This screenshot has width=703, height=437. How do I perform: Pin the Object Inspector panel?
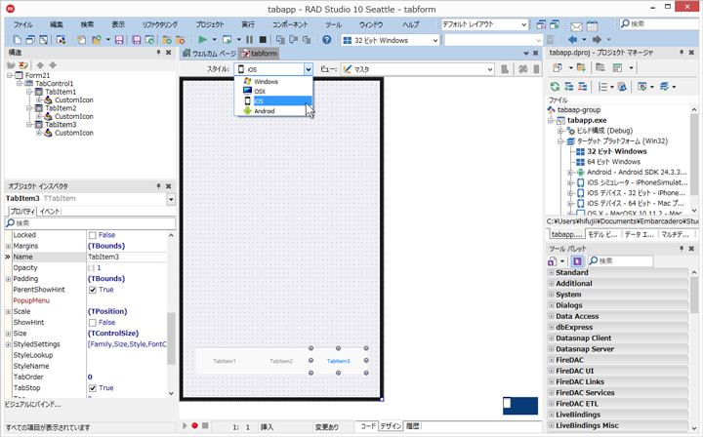click(x=158, y=185)
